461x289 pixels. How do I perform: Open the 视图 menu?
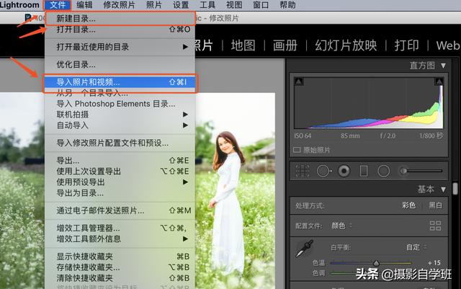point(234,5)
